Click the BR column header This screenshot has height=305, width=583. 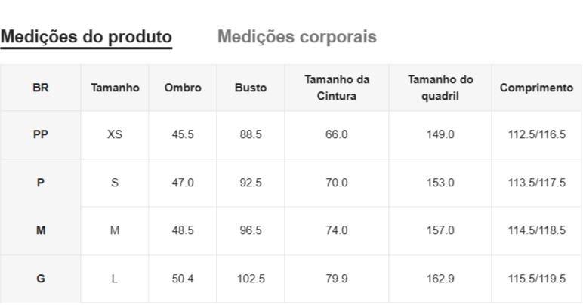coord(41,88)
